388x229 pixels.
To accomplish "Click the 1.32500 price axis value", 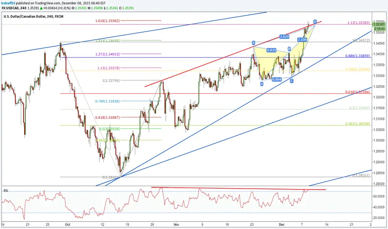I will pyautogui.click(x=379, y=87).
